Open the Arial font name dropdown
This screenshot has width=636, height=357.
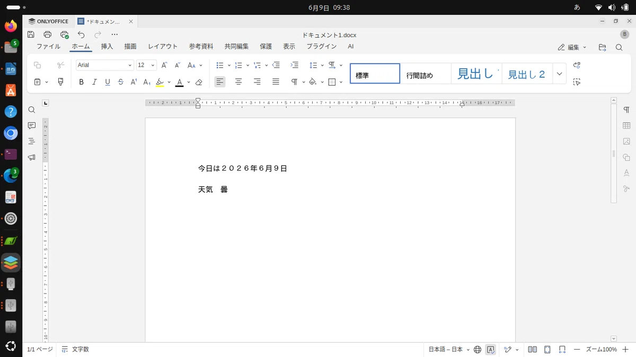[x=130, y=65]
